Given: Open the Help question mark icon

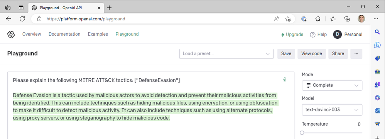Looking at the screenshot, I should click(312, 35).
